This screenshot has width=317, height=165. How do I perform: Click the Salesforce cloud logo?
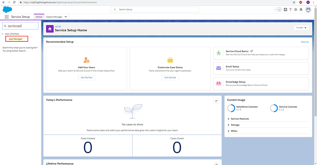7,9
